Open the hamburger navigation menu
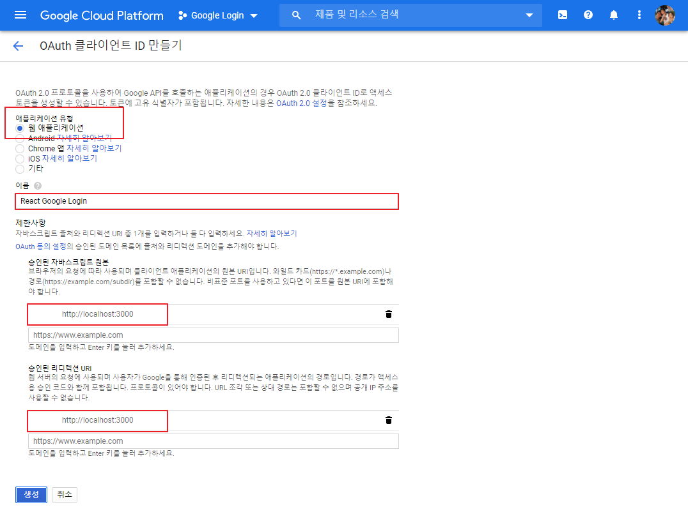The height and width of the screenshot is (514, 688). click(20, 15)
